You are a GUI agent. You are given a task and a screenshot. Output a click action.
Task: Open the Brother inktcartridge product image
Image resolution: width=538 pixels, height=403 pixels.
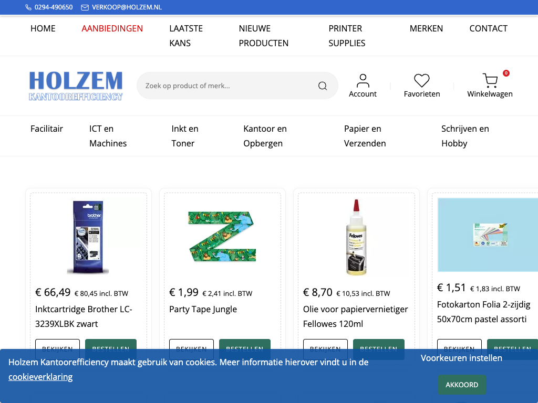88,237
